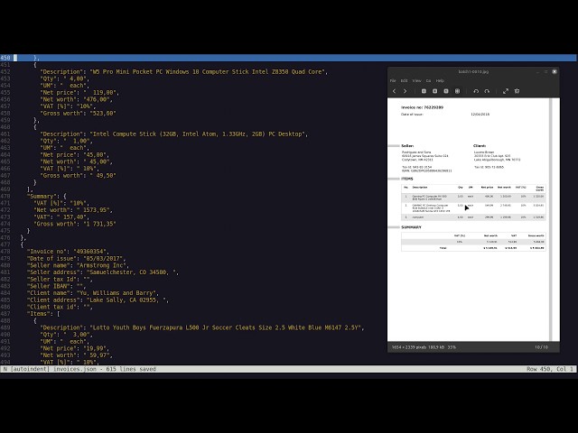
Task: Click the "Client tax id" line
Action: pyautogui.click(x=60, y=307)
